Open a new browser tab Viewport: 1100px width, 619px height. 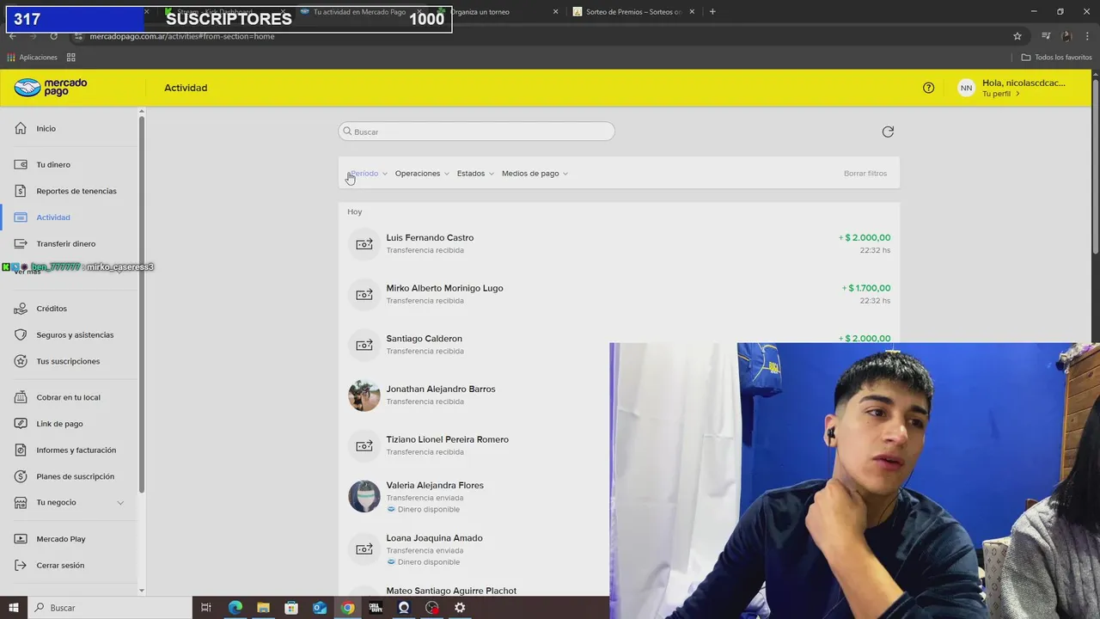pyautogui.click(x=712, y=12)
